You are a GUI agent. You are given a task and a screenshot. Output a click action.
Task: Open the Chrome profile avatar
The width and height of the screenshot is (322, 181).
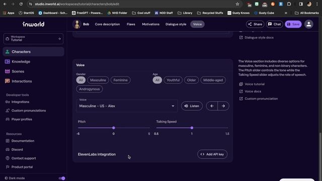point(309,4)
